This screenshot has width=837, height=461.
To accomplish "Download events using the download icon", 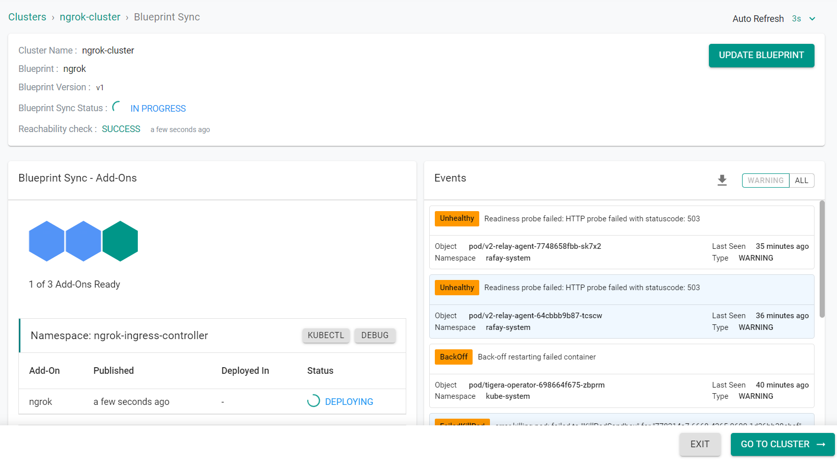I will [722, 180].
